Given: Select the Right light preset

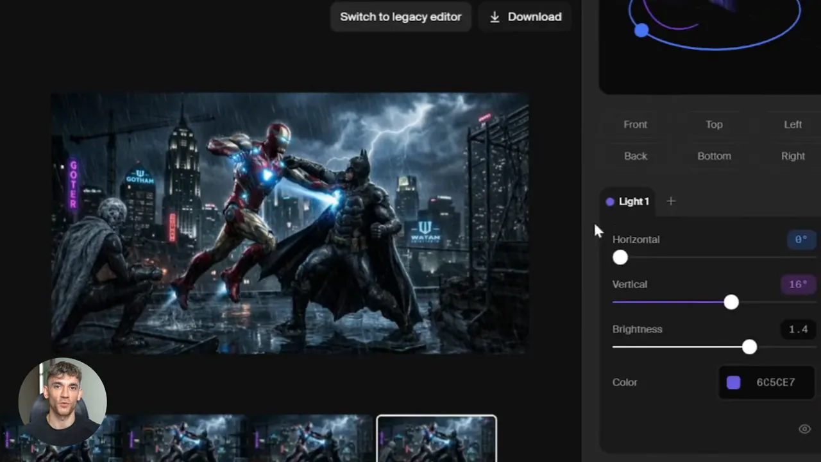Looking at the screenshot, I should pos(793,156).
